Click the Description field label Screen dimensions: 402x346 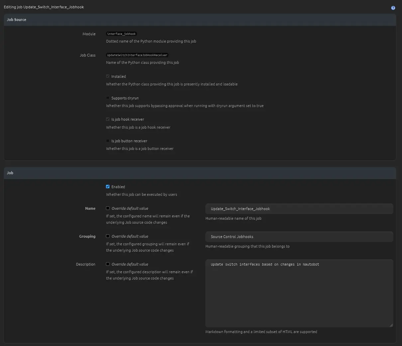click(85, 264)
